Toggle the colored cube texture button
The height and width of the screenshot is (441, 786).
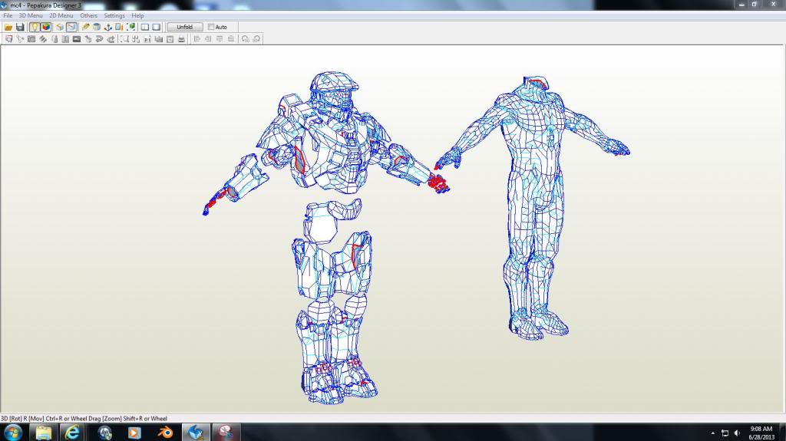pyautogui.click(x=45, y=27)
